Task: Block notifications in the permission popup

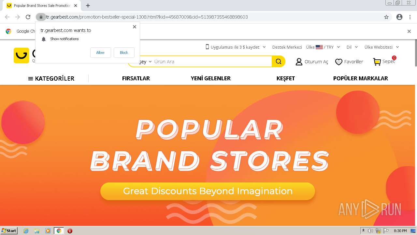Action: 124,53
